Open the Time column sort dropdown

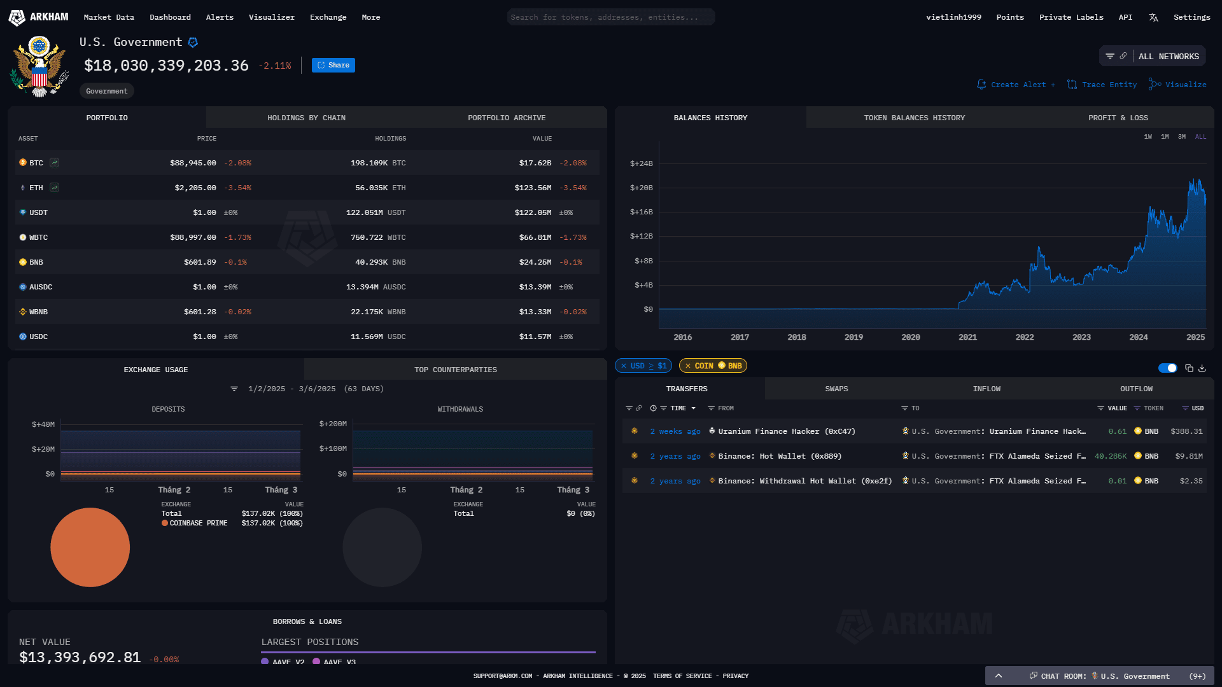click(693, 408)
